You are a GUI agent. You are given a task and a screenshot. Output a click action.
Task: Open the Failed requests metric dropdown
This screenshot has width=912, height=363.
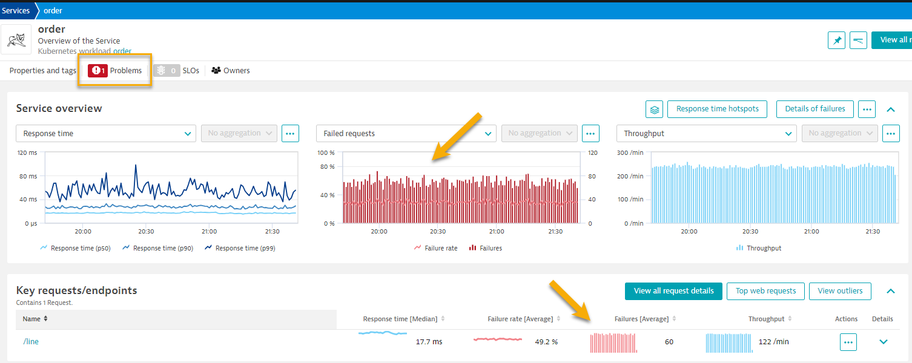406,133
